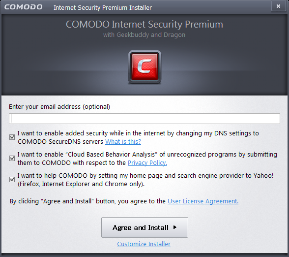Click the arrow icon on Agree and Install

[175, 227]
